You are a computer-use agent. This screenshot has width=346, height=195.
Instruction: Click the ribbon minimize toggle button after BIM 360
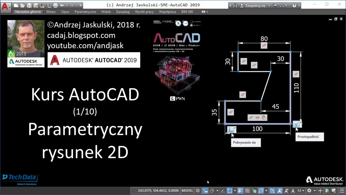(x=204, y=12)
